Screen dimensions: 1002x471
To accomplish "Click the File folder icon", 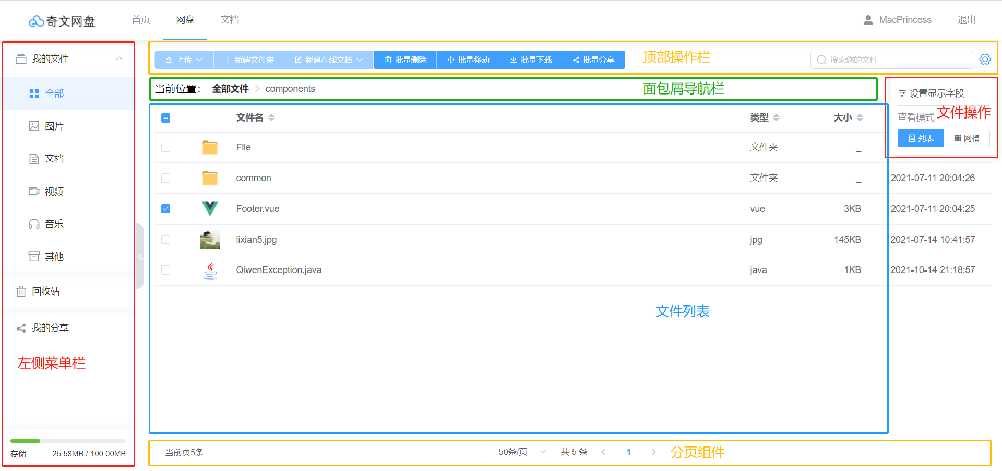I will (210, 147).
